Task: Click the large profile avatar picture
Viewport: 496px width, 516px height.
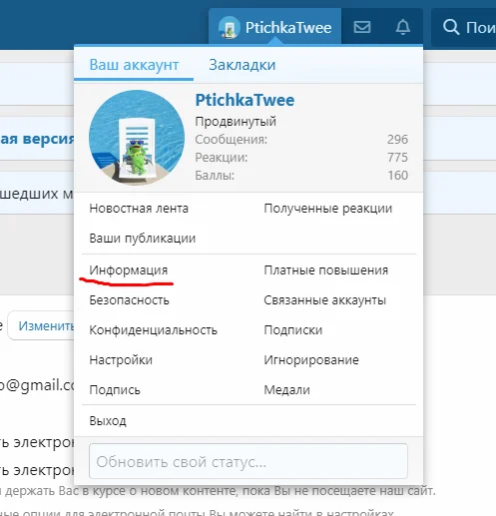Action: coord(137,138)
